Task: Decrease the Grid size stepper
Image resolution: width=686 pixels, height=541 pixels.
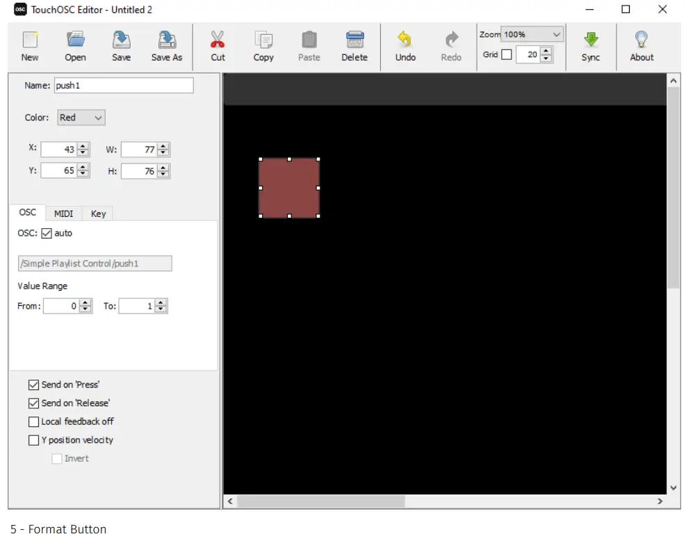Action: click(546, 58)
